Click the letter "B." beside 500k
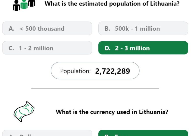This screenshot has width=191, height=136. [107, 29]
